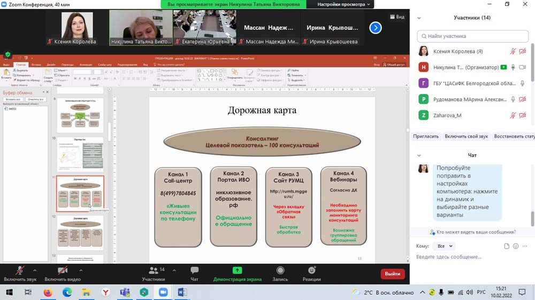The image size is (535, 300).
Task: Expand the Настройки просмотра dropdown
Action: [x=343, y=4]
